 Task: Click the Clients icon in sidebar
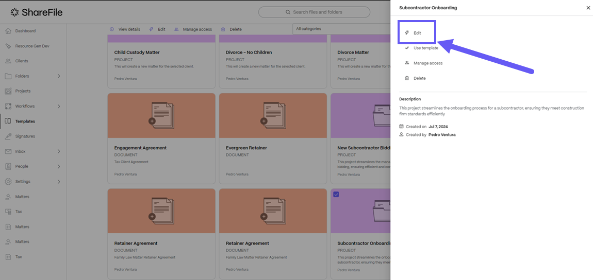pos(8,61)
